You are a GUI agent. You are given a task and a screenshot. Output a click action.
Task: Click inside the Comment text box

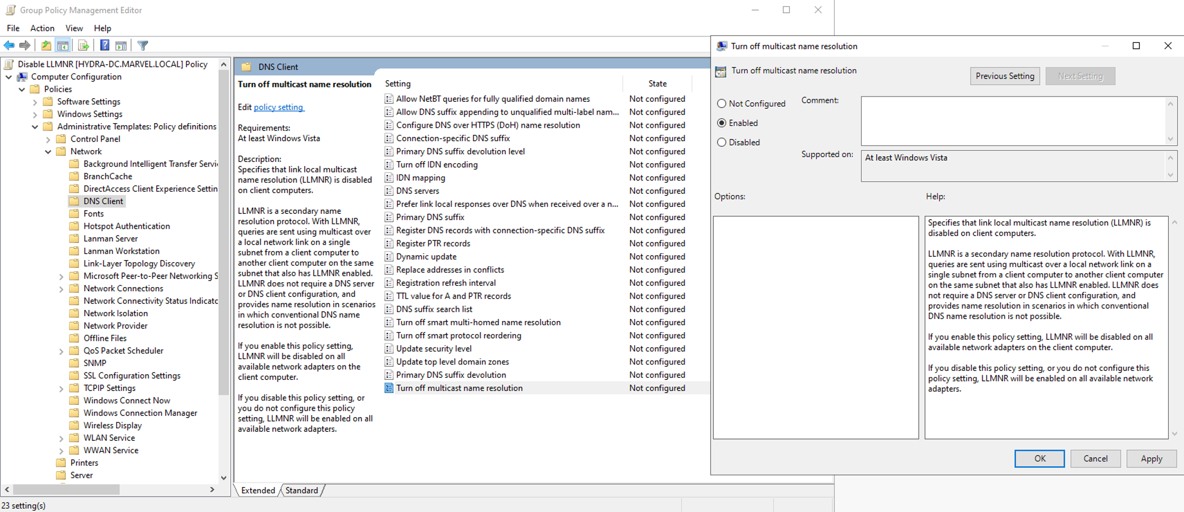(x=1013, y=121)
